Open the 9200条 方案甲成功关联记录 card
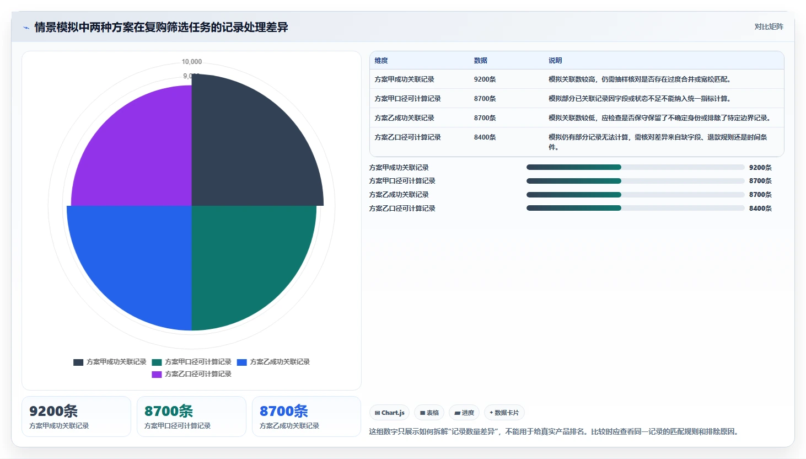 point(77,417)
